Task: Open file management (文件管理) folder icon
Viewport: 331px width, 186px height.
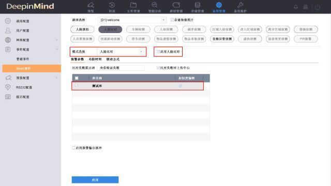Action: point(133,5)
